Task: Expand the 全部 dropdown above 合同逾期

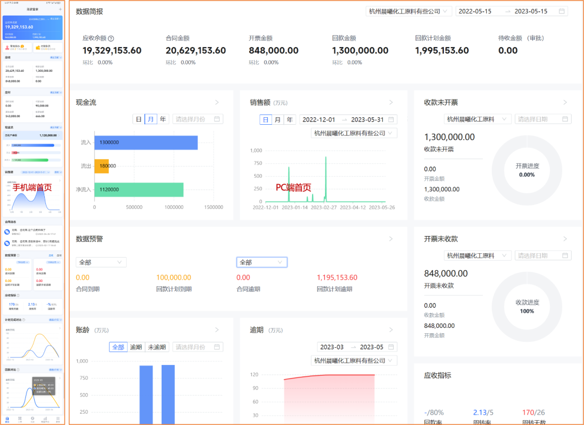Action: click(x=262, y=262)
